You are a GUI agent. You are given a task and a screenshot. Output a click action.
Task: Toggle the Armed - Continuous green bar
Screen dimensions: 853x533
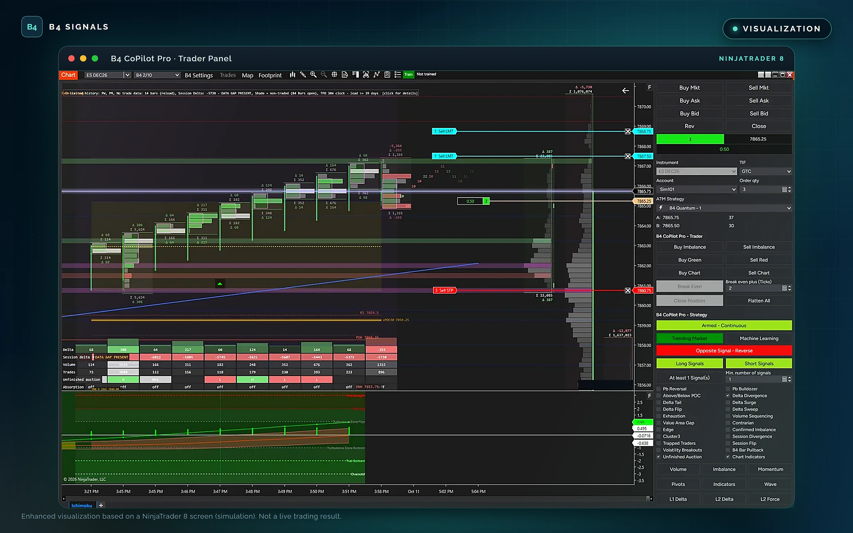(724, 325)
